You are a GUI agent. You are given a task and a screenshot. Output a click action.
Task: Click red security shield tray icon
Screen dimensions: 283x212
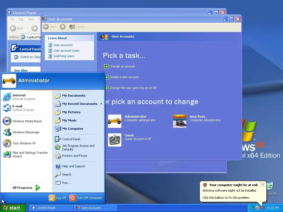[263, 208]
